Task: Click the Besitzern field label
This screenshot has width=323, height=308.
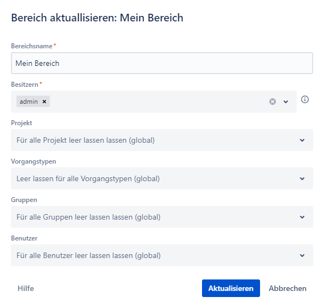Action: click(x=25, y=85)
